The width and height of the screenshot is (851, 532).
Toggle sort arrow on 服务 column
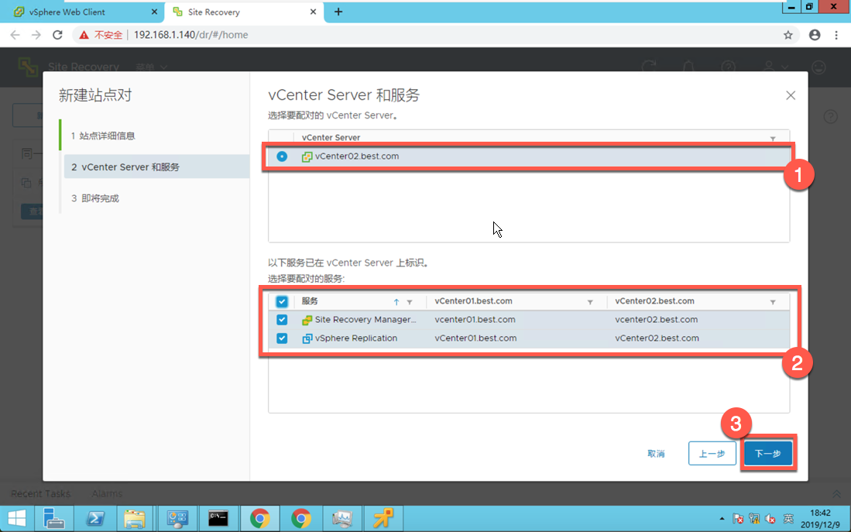coord(396,302)
